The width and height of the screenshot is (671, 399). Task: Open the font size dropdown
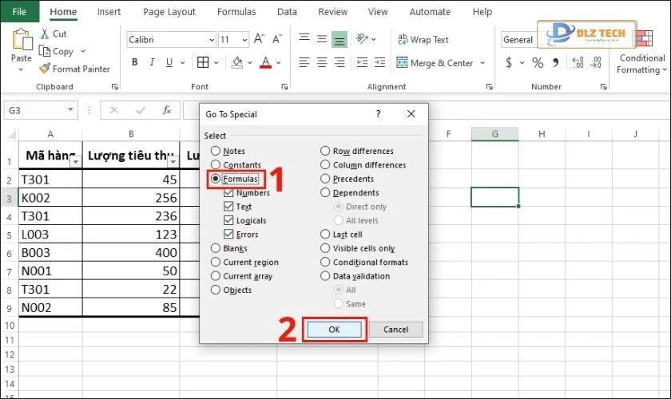244,40
